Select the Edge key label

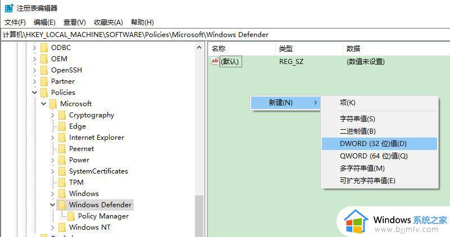coord(78,126)
